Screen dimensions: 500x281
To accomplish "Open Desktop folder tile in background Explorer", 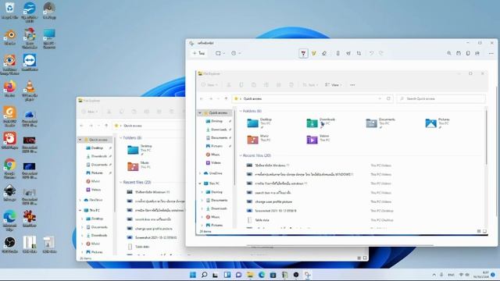I will click(140, 149).
